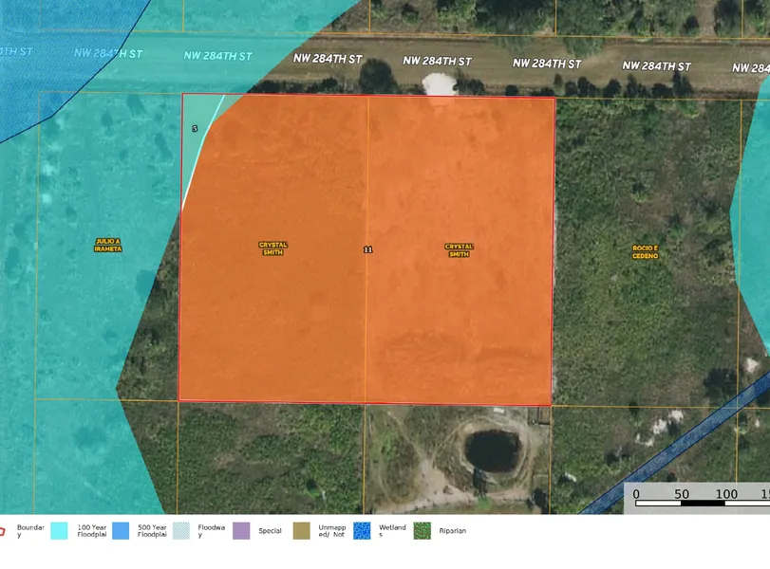770x569 pixels.
Task: Click the acreage number 11 on parcel
Action: (x=368, y=250)
